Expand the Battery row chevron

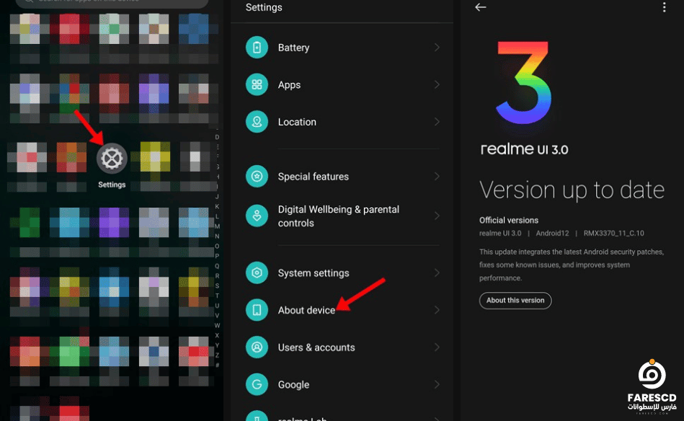(x=437, y=47)
